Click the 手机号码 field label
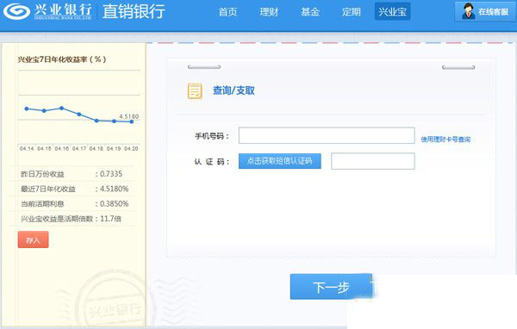Viewport: 517px width, 329px height. click(x=211, y=136)
